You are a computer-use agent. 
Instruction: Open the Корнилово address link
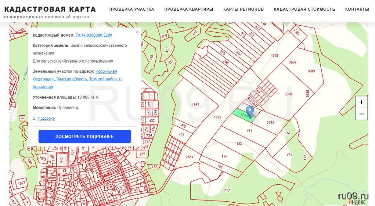[43, 87]
